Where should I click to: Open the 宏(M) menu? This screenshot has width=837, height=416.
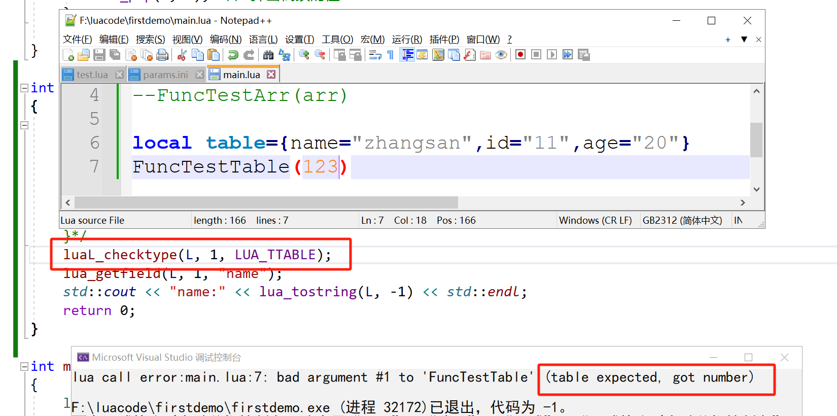[373, 40]
